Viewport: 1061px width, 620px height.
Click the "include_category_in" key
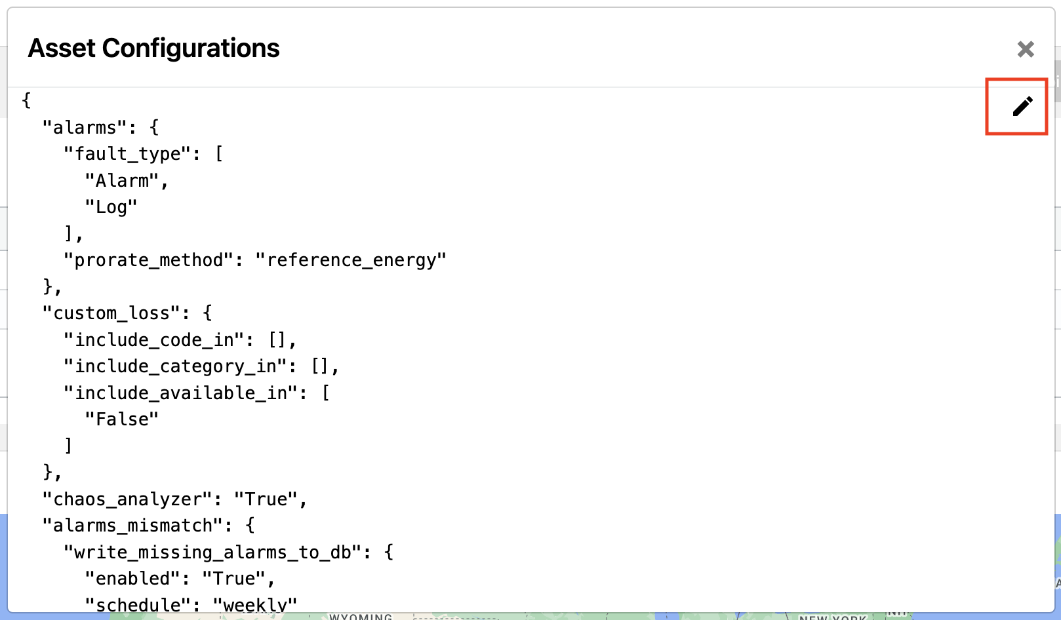[176, 366]
